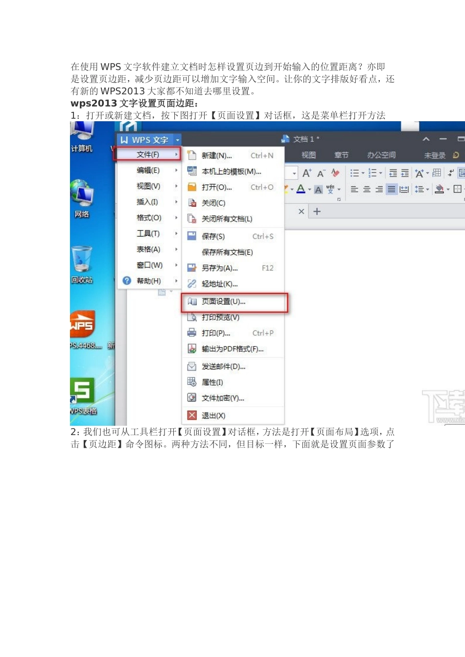Open the 文件(F) menu
Screen dimensions: 465x657
(x=148, y=154)
